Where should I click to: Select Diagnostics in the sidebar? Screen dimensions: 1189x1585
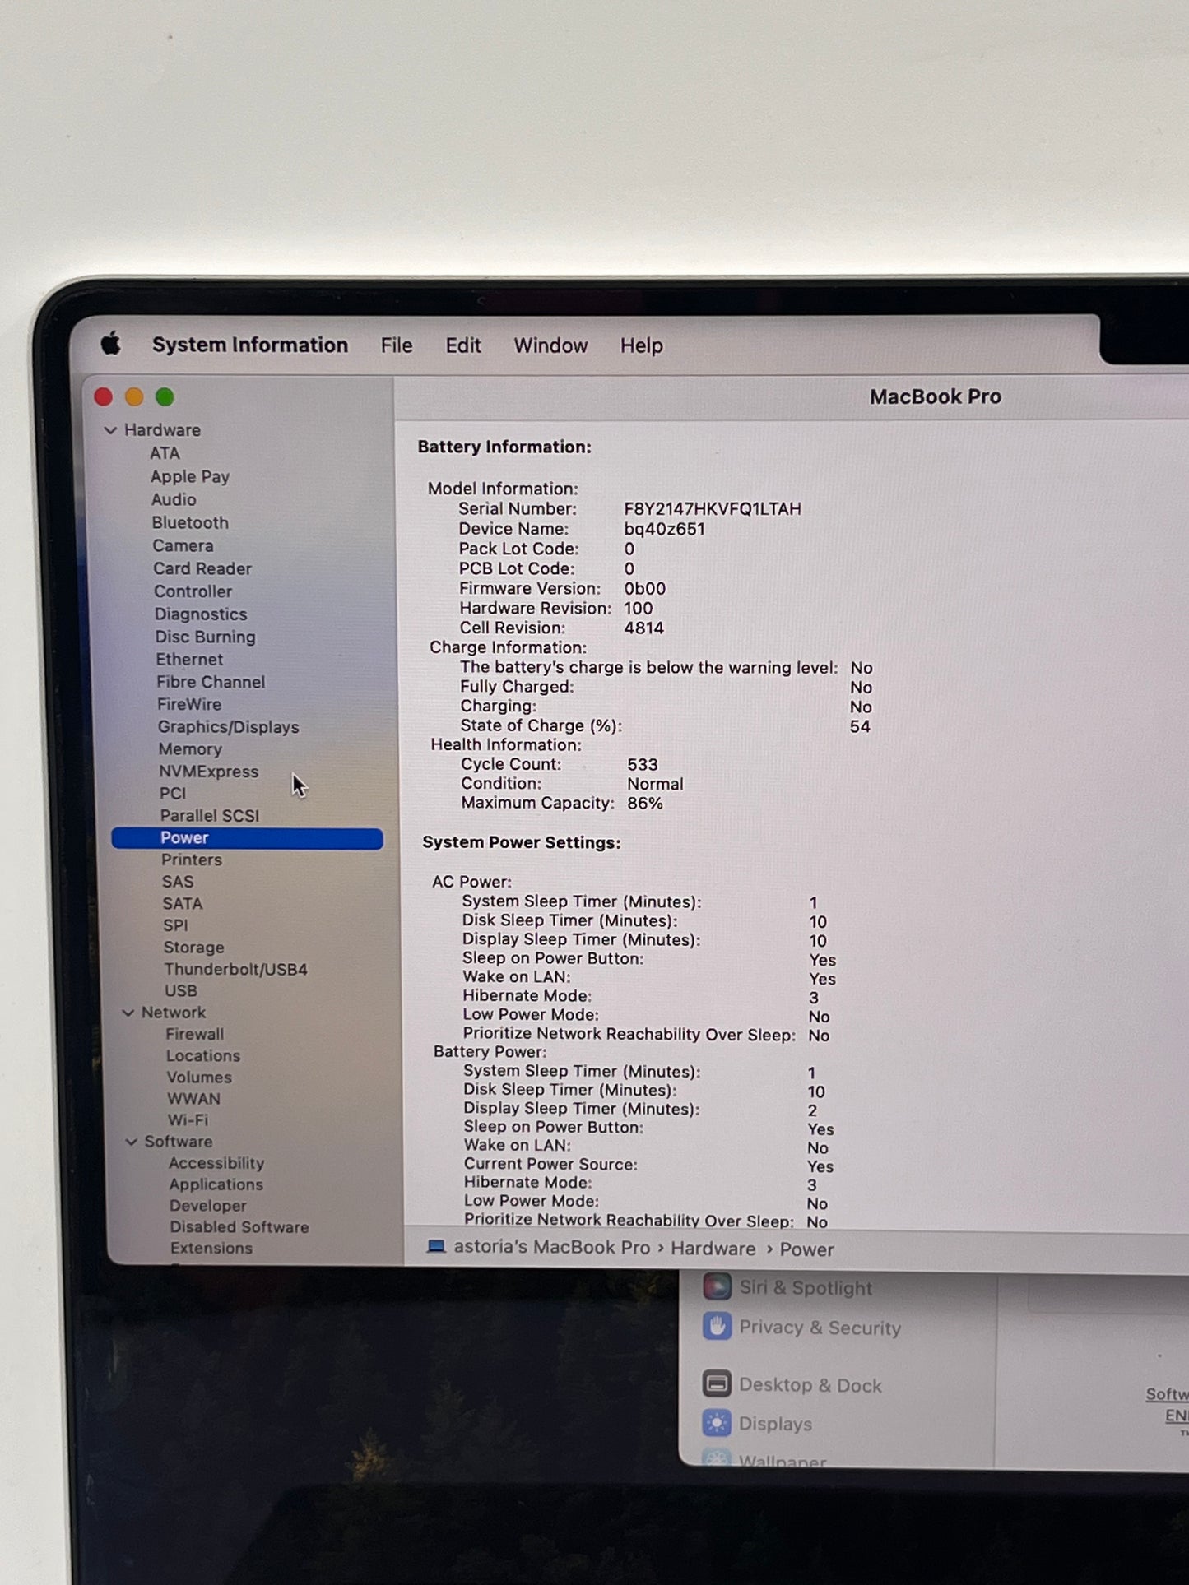(x=201, y=614)
